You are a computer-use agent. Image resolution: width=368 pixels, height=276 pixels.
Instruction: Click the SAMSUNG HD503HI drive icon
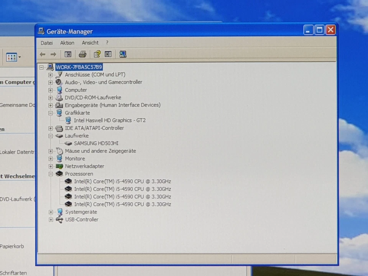[x=68, y=143]
